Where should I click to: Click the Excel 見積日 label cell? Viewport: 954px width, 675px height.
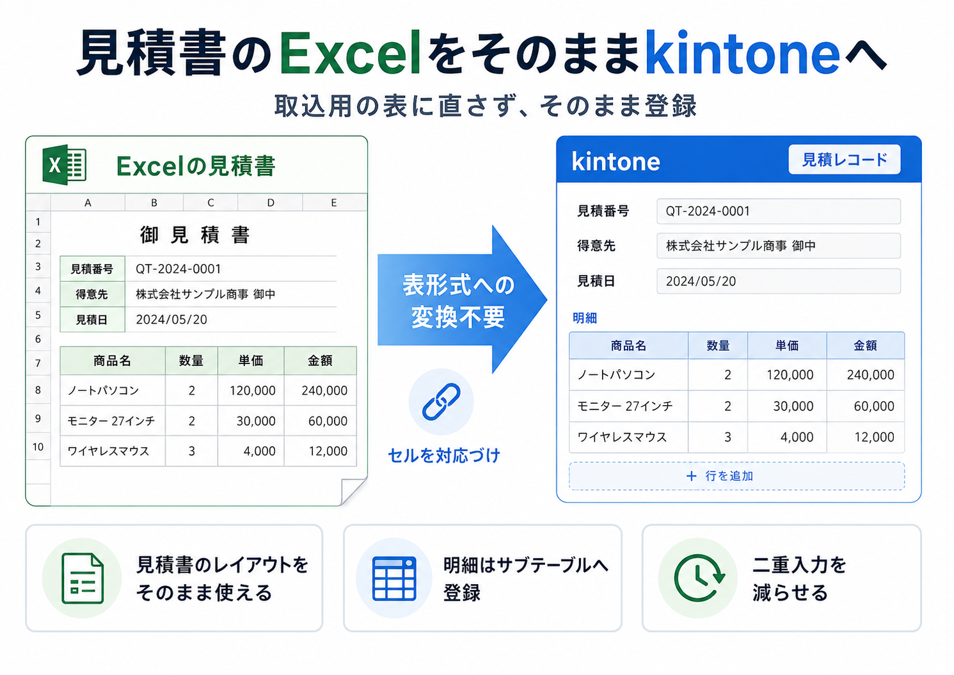92,319
